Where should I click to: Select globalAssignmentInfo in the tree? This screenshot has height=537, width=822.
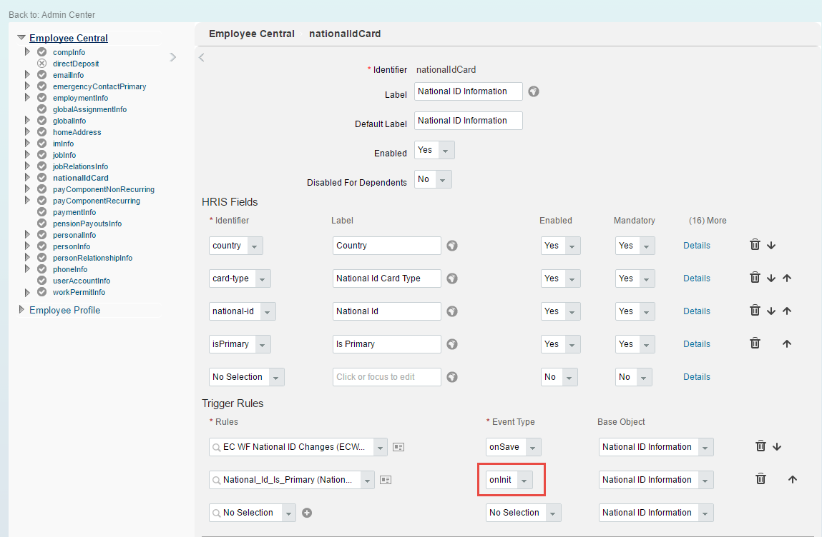89,109
